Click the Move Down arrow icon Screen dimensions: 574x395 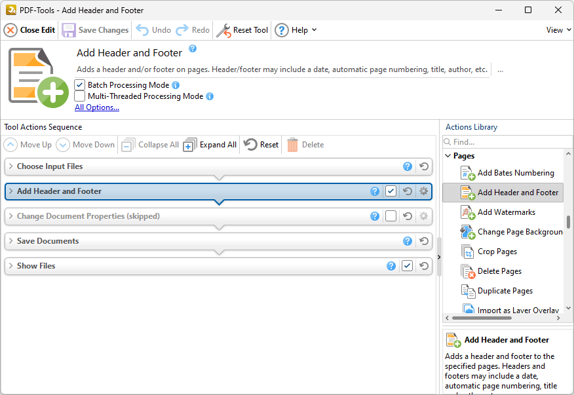point(63,145)
